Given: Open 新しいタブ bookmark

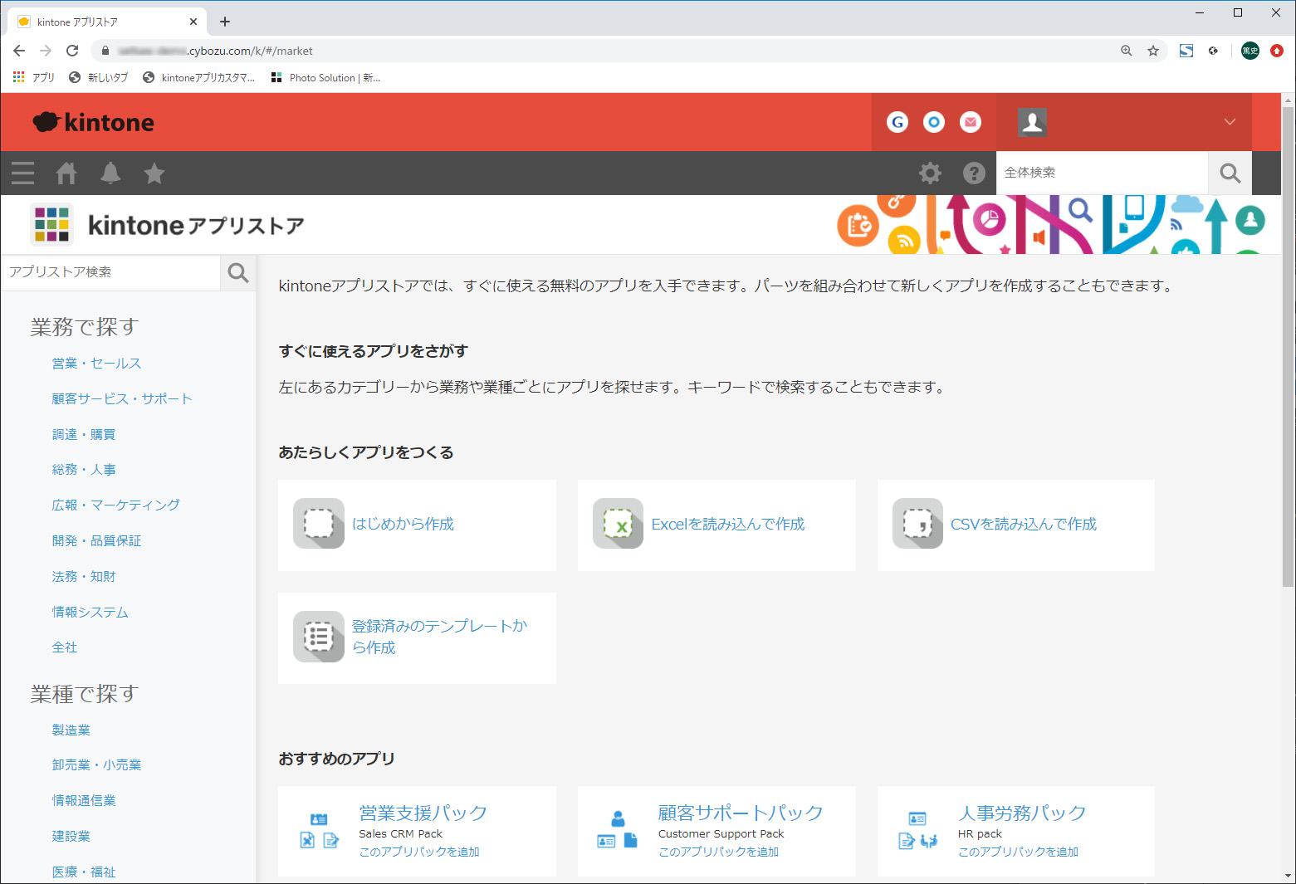Looking at the screenshot, I should tap(99, 77).
